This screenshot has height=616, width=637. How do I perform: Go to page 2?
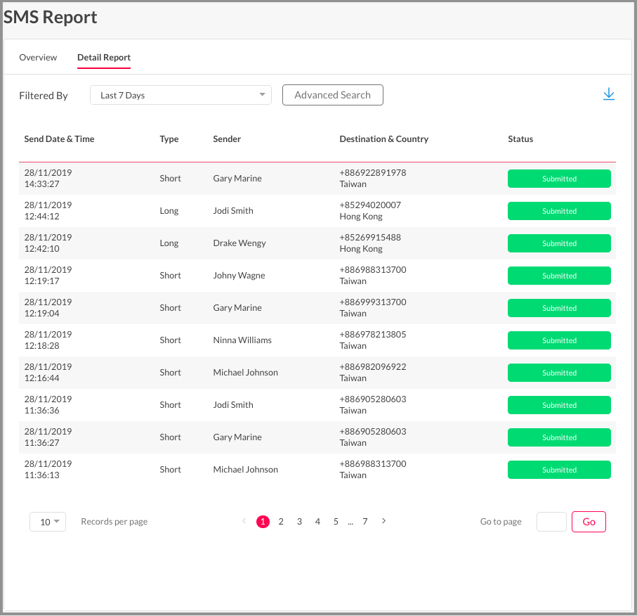(x=281, y=522)
